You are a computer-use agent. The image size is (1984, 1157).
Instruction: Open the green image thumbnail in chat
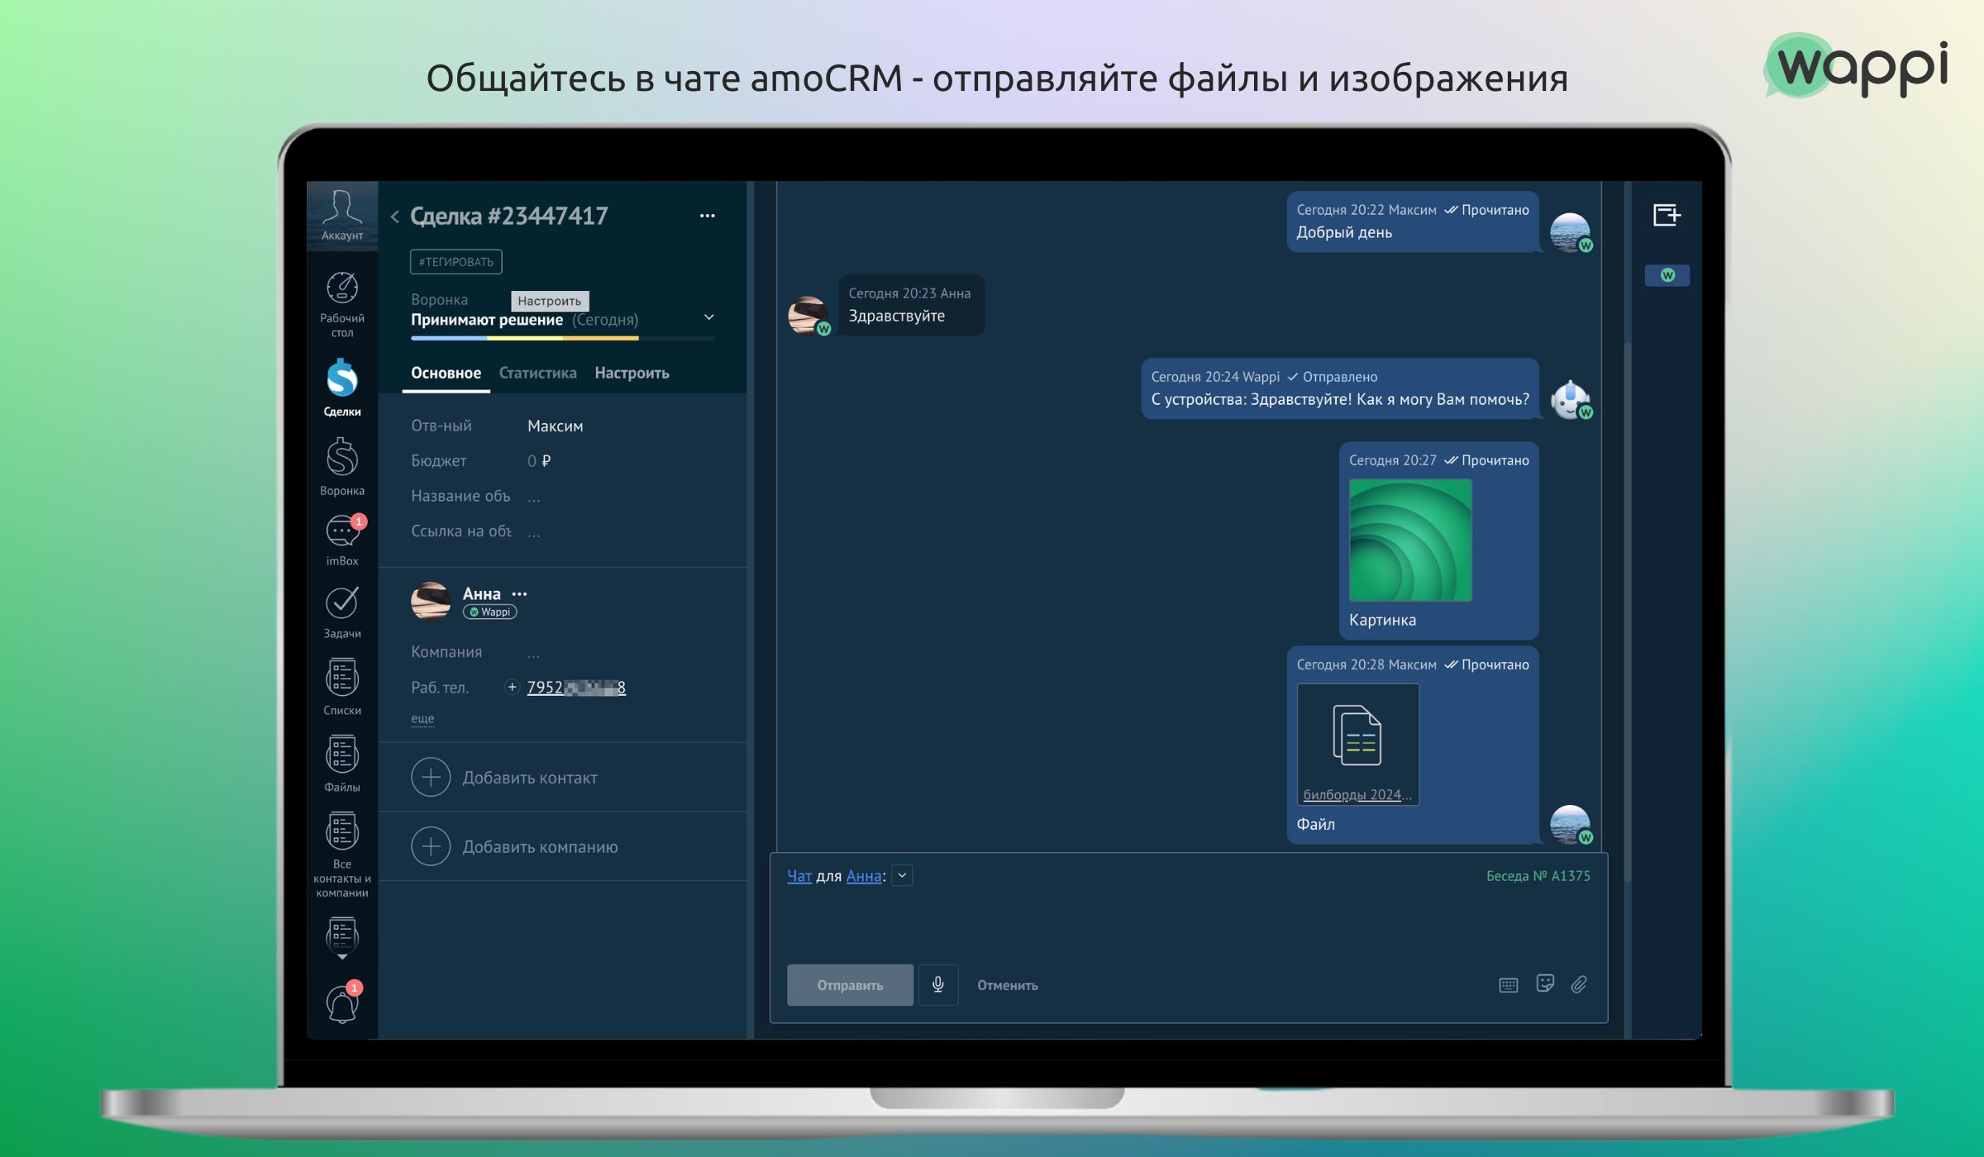[x=1410, y=540]
